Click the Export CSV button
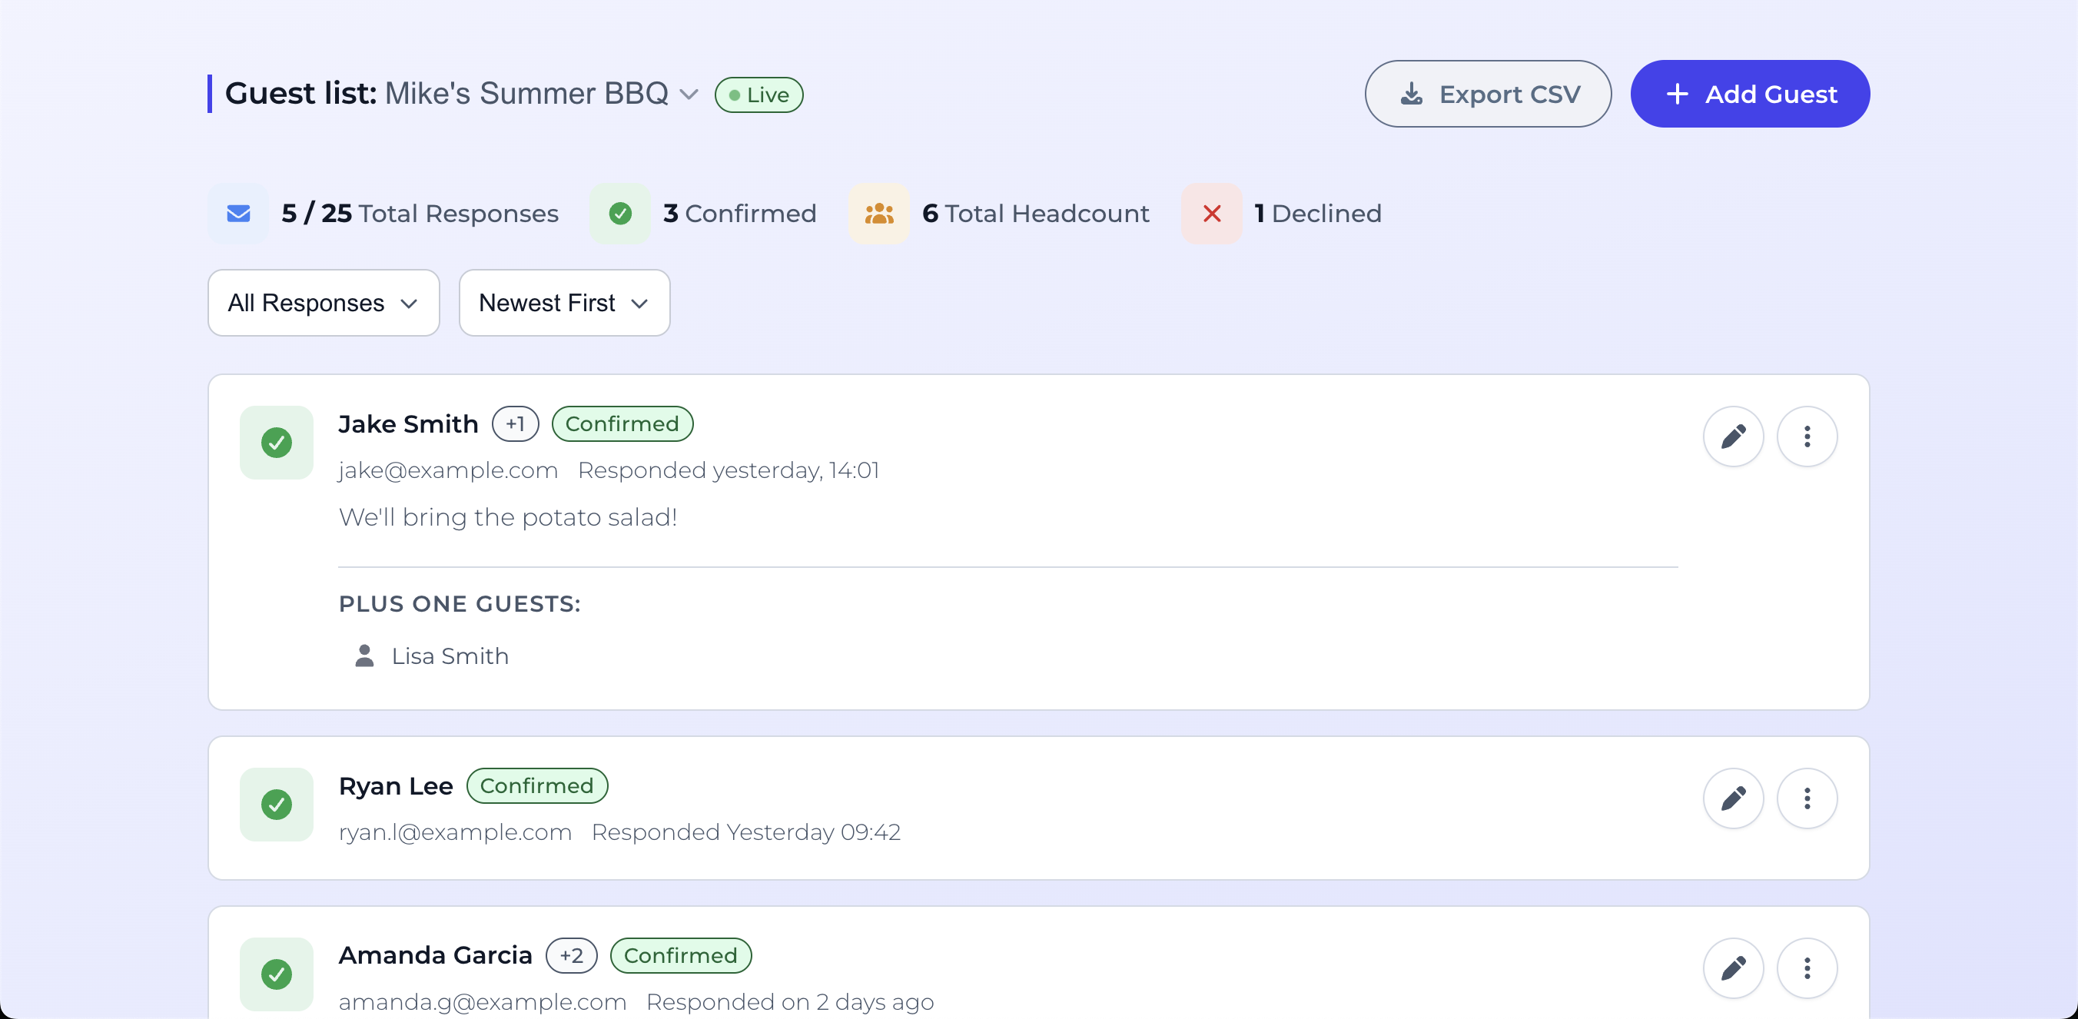Screen dimensions: 2078x1019 pyautogui.click(x=1488, y=95)
